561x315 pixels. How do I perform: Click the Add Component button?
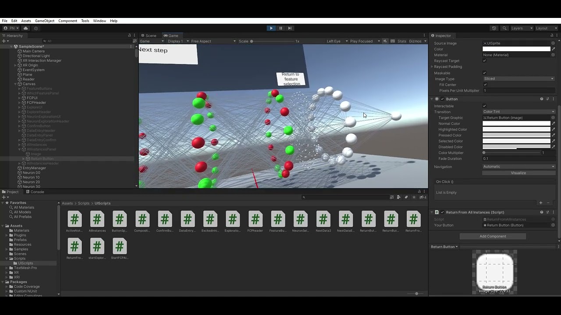[x=493, y=236]
